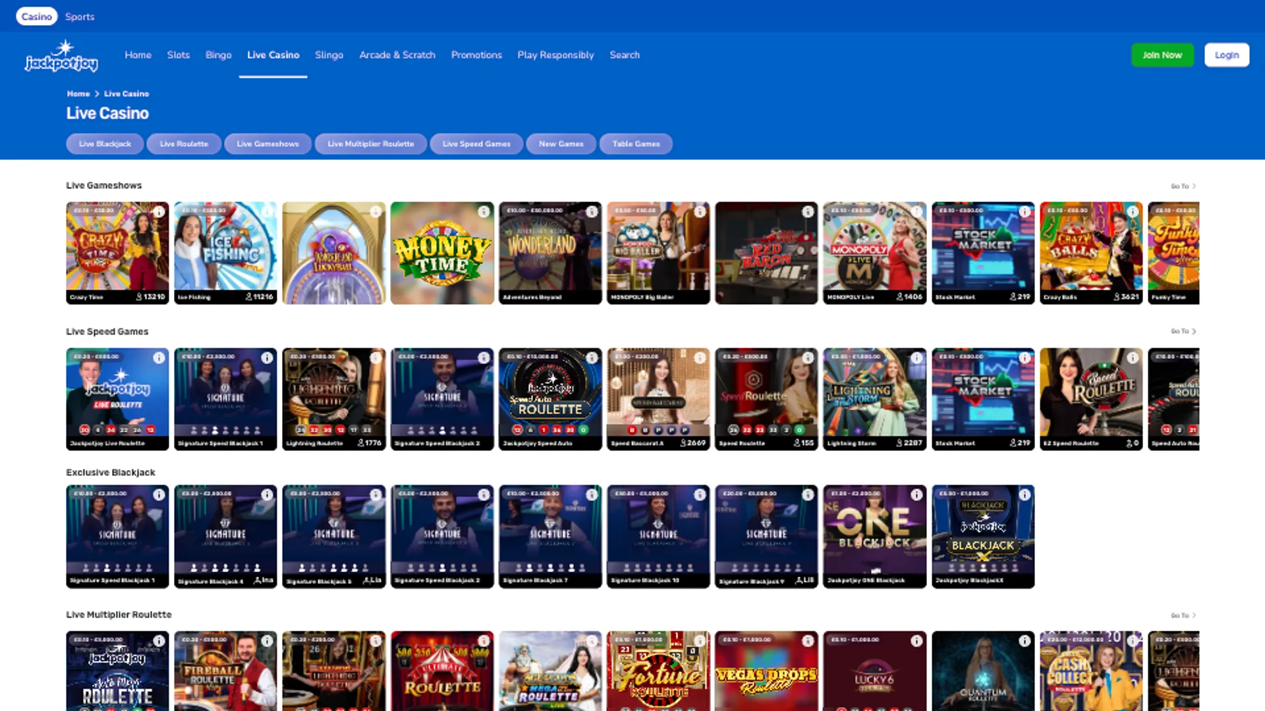Screen dimensions: 1265x711
Task: Open info icon on Ice Fishing card
Action: [x=267, y=211]
